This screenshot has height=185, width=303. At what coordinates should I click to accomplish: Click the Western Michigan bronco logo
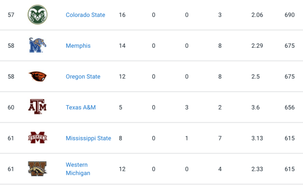[38, 168]
